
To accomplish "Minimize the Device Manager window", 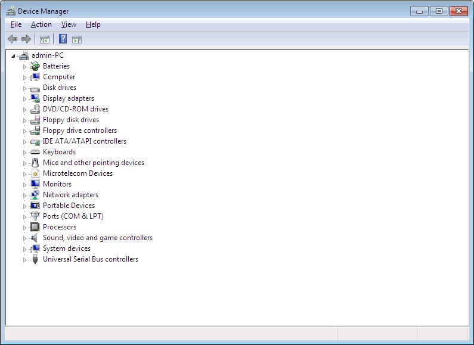I will pos(419,11).
